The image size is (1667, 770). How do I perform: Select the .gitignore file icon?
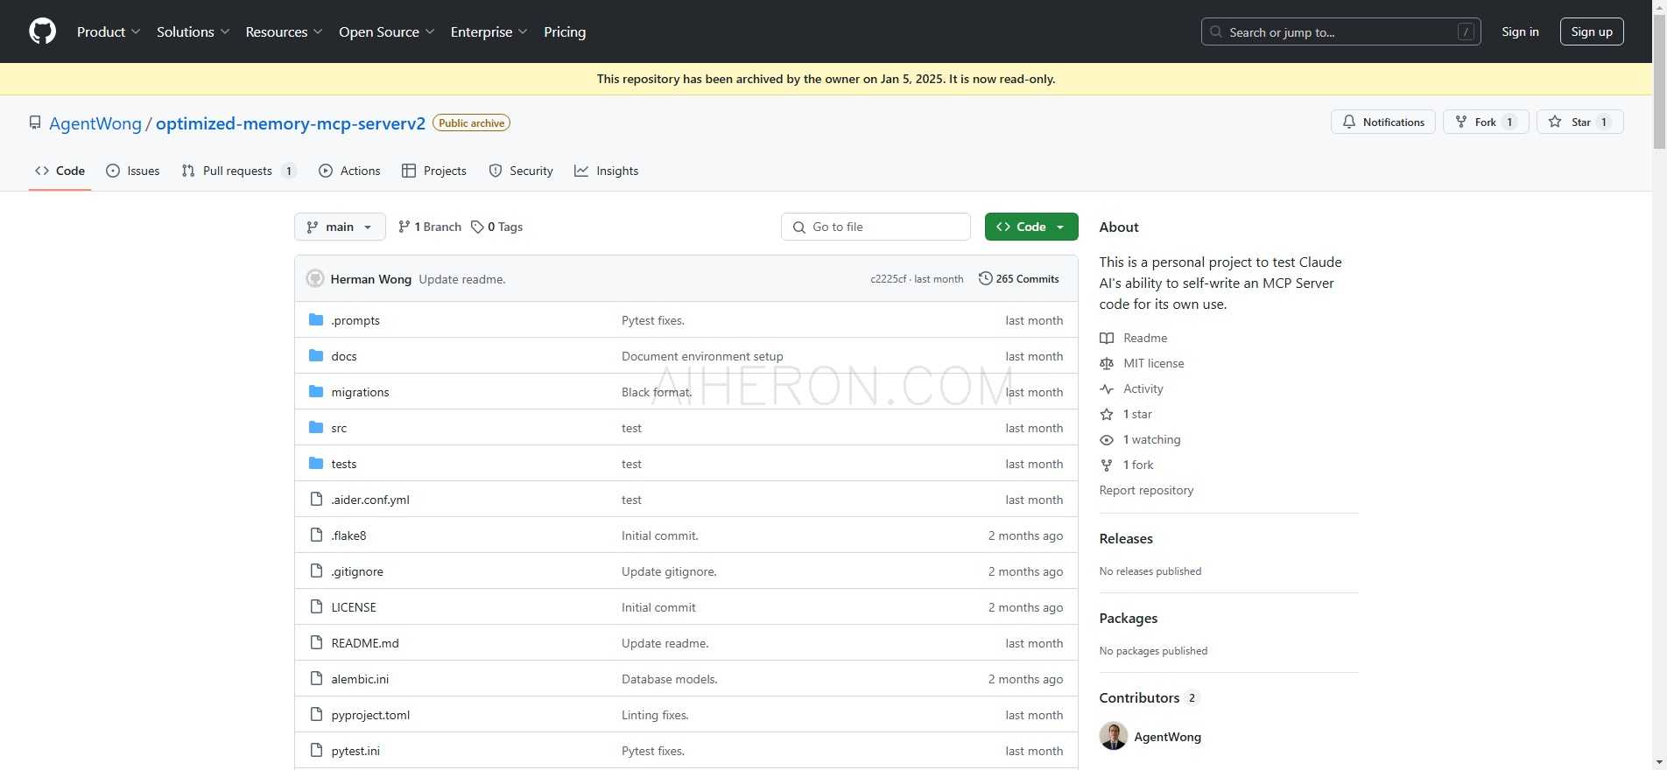pos(316,571)
